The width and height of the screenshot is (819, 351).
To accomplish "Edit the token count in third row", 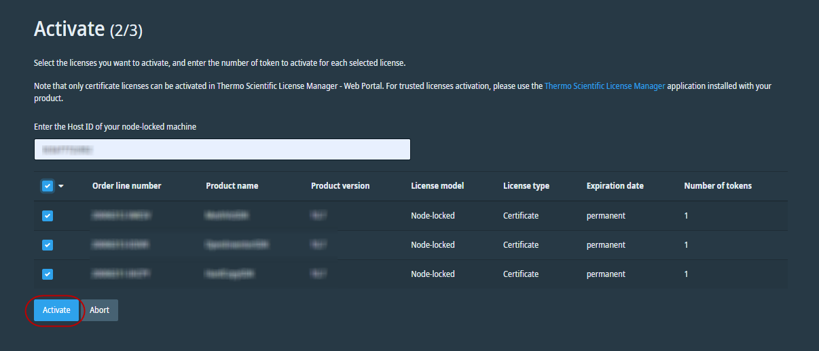I will click(687, 274).
